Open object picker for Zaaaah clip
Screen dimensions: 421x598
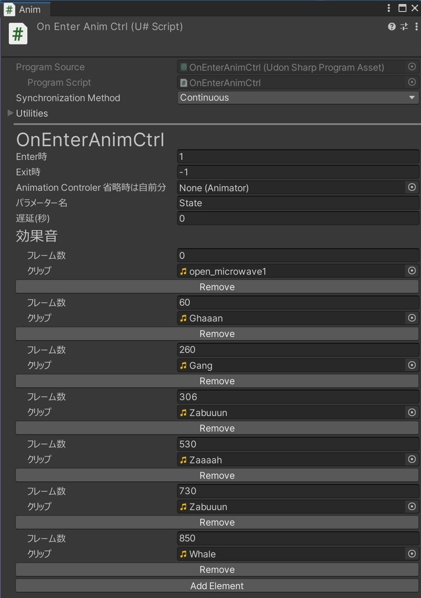(x=412, y=460)
